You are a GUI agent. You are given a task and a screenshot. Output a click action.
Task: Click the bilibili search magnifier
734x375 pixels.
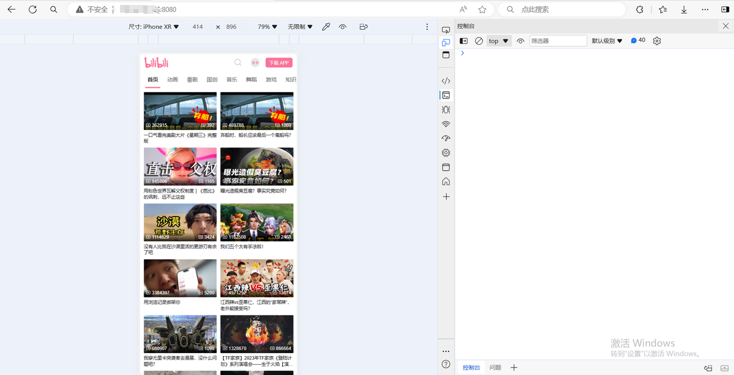(x=238, y=62)
